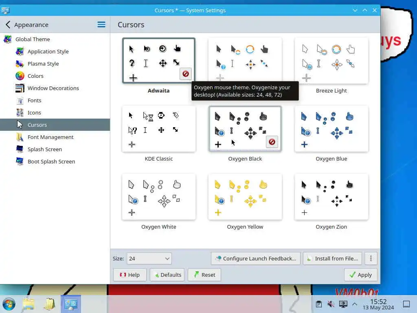Viewport: 417px width, 313px height.
Task: Click the Splash Screen sidebar label
Action: (45, 149)
